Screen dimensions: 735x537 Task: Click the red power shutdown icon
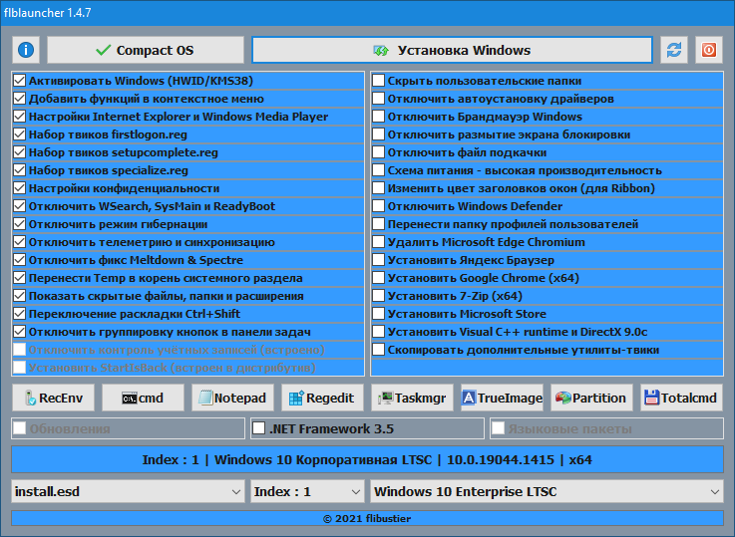click(709, 50)
